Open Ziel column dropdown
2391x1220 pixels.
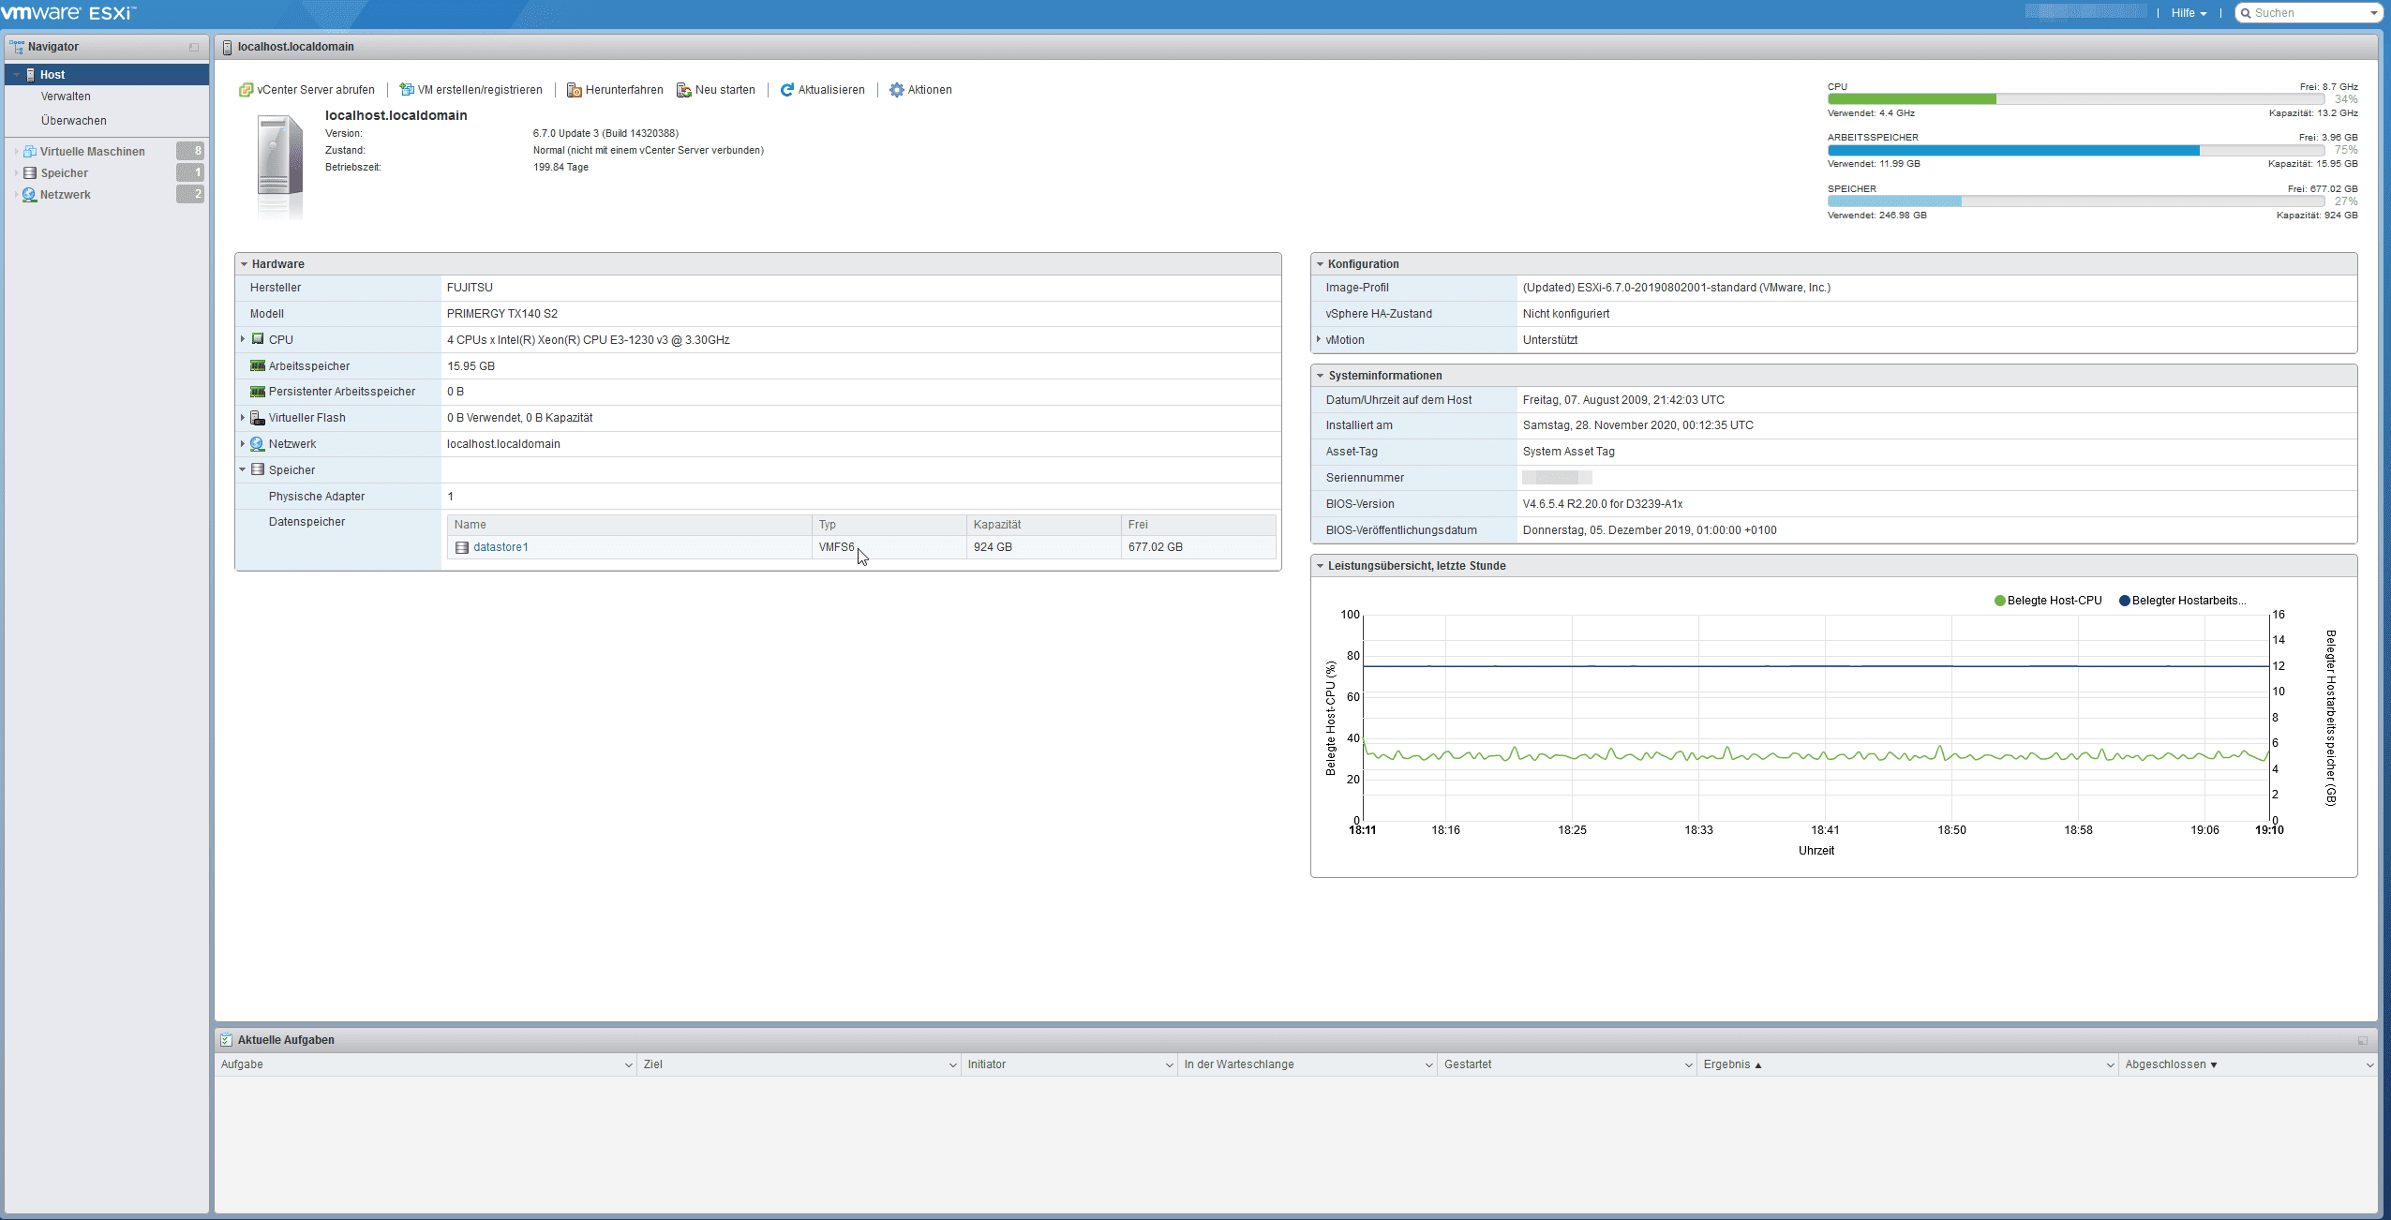952,1065
